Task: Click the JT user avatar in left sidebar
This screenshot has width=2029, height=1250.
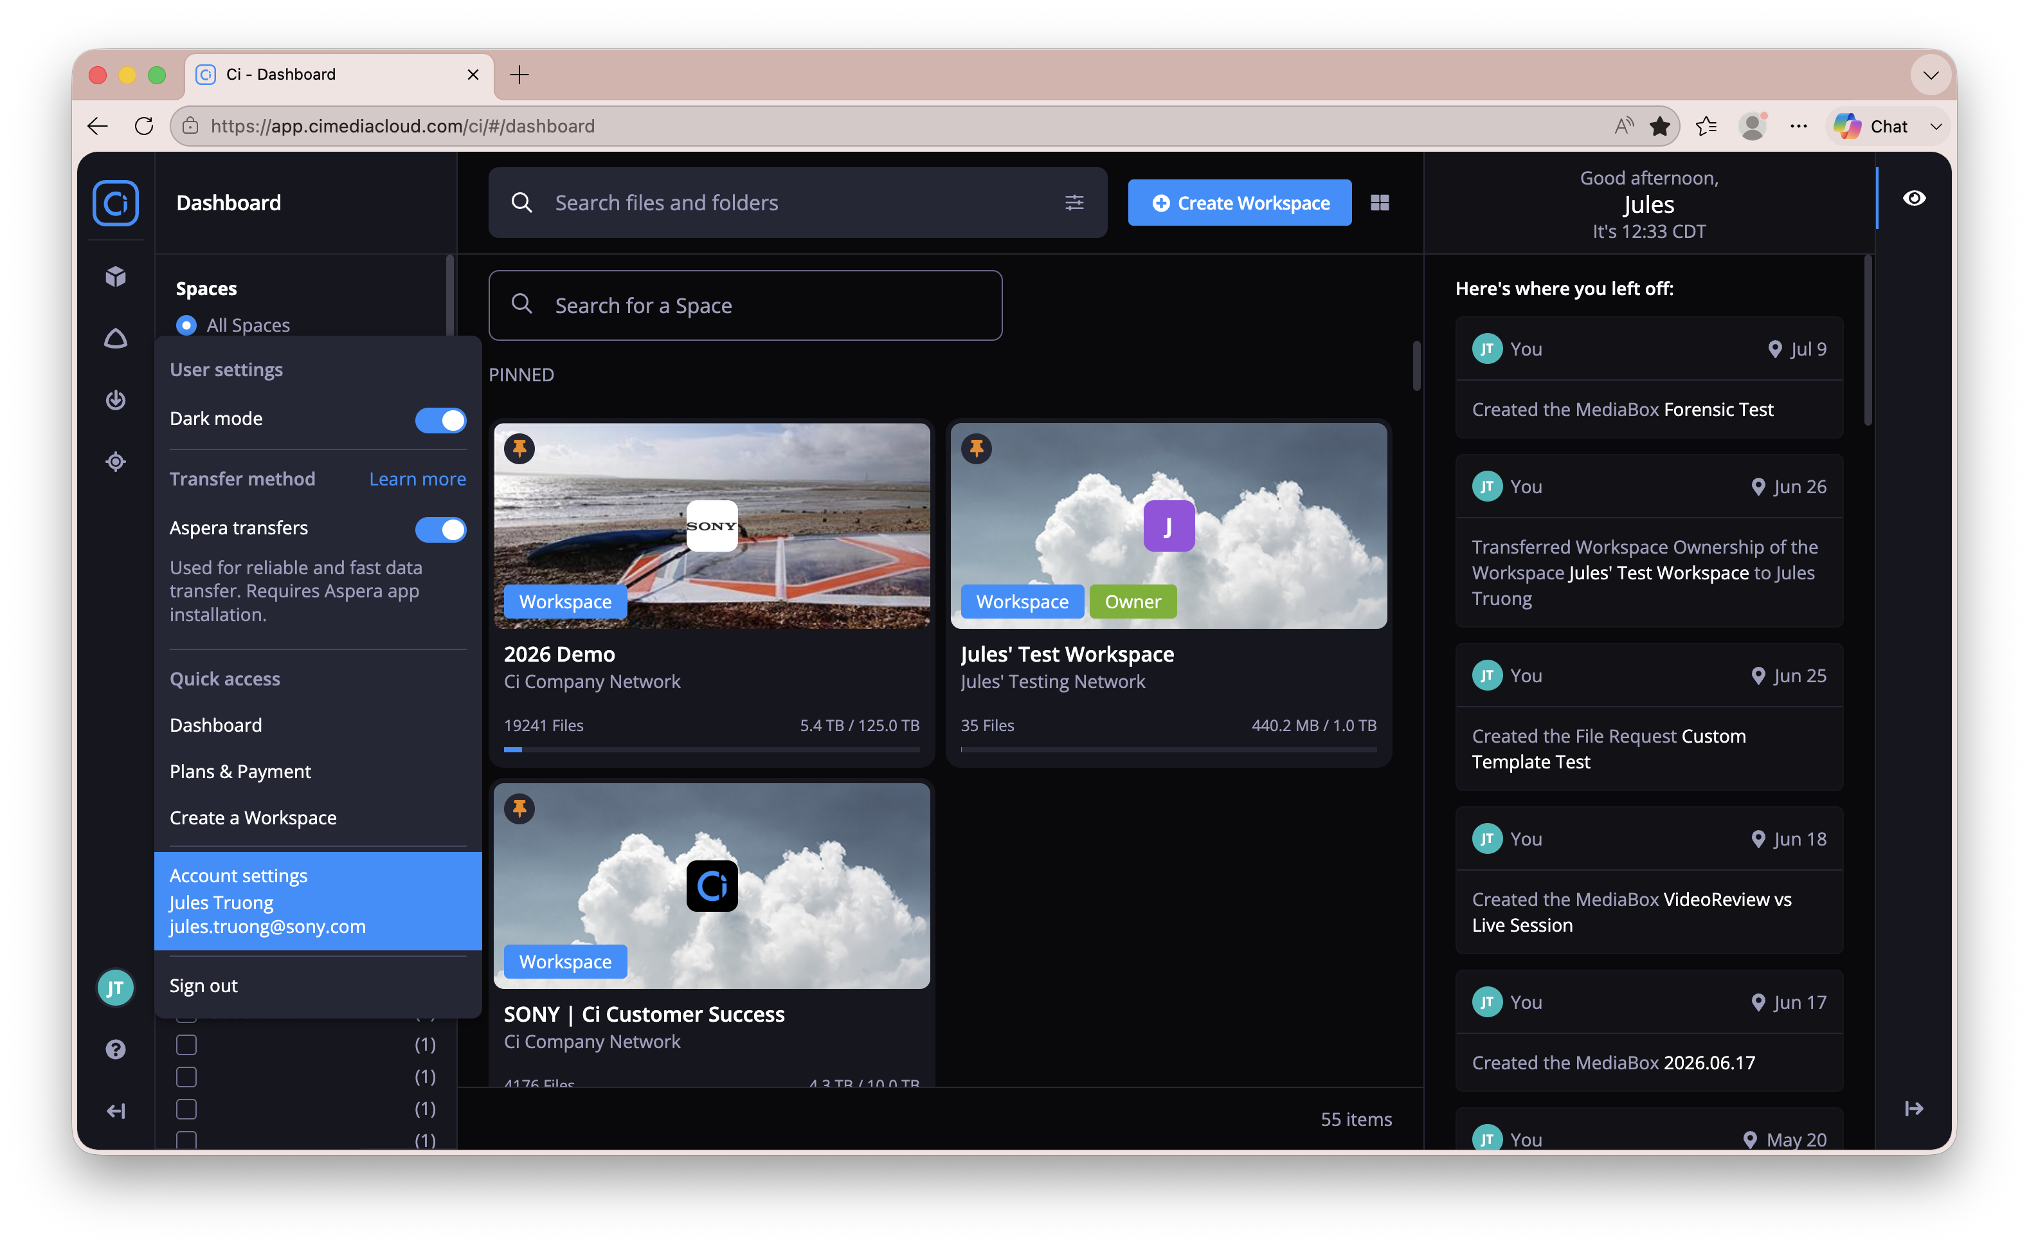Action: [x=116, y=987]
